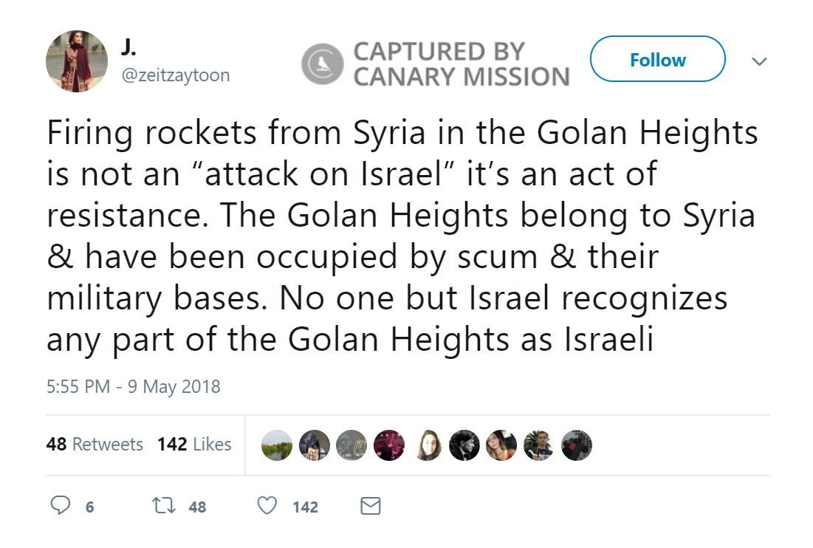Screen dimensions: 813x548
Task: Click the last avatar in the likers row
Action: pos(577,445)
